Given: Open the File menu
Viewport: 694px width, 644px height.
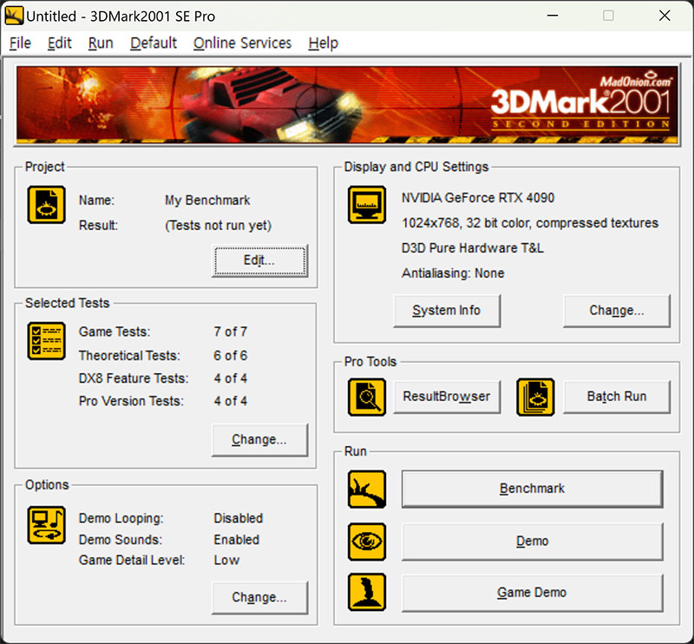Looking at the screenshot, I should 20,43.
